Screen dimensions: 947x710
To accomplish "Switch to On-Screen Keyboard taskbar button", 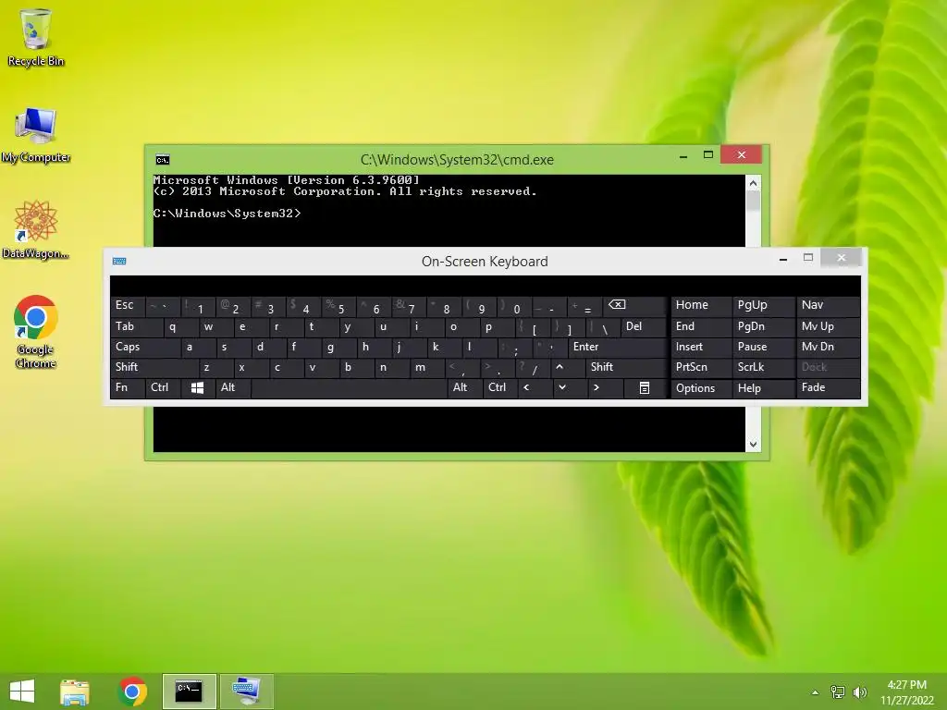I will pyautogui.click(x=246, y=692).
